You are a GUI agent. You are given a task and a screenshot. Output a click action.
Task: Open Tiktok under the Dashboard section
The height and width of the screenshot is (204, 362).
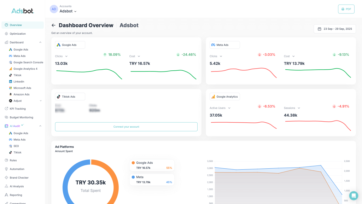(17, 75)
